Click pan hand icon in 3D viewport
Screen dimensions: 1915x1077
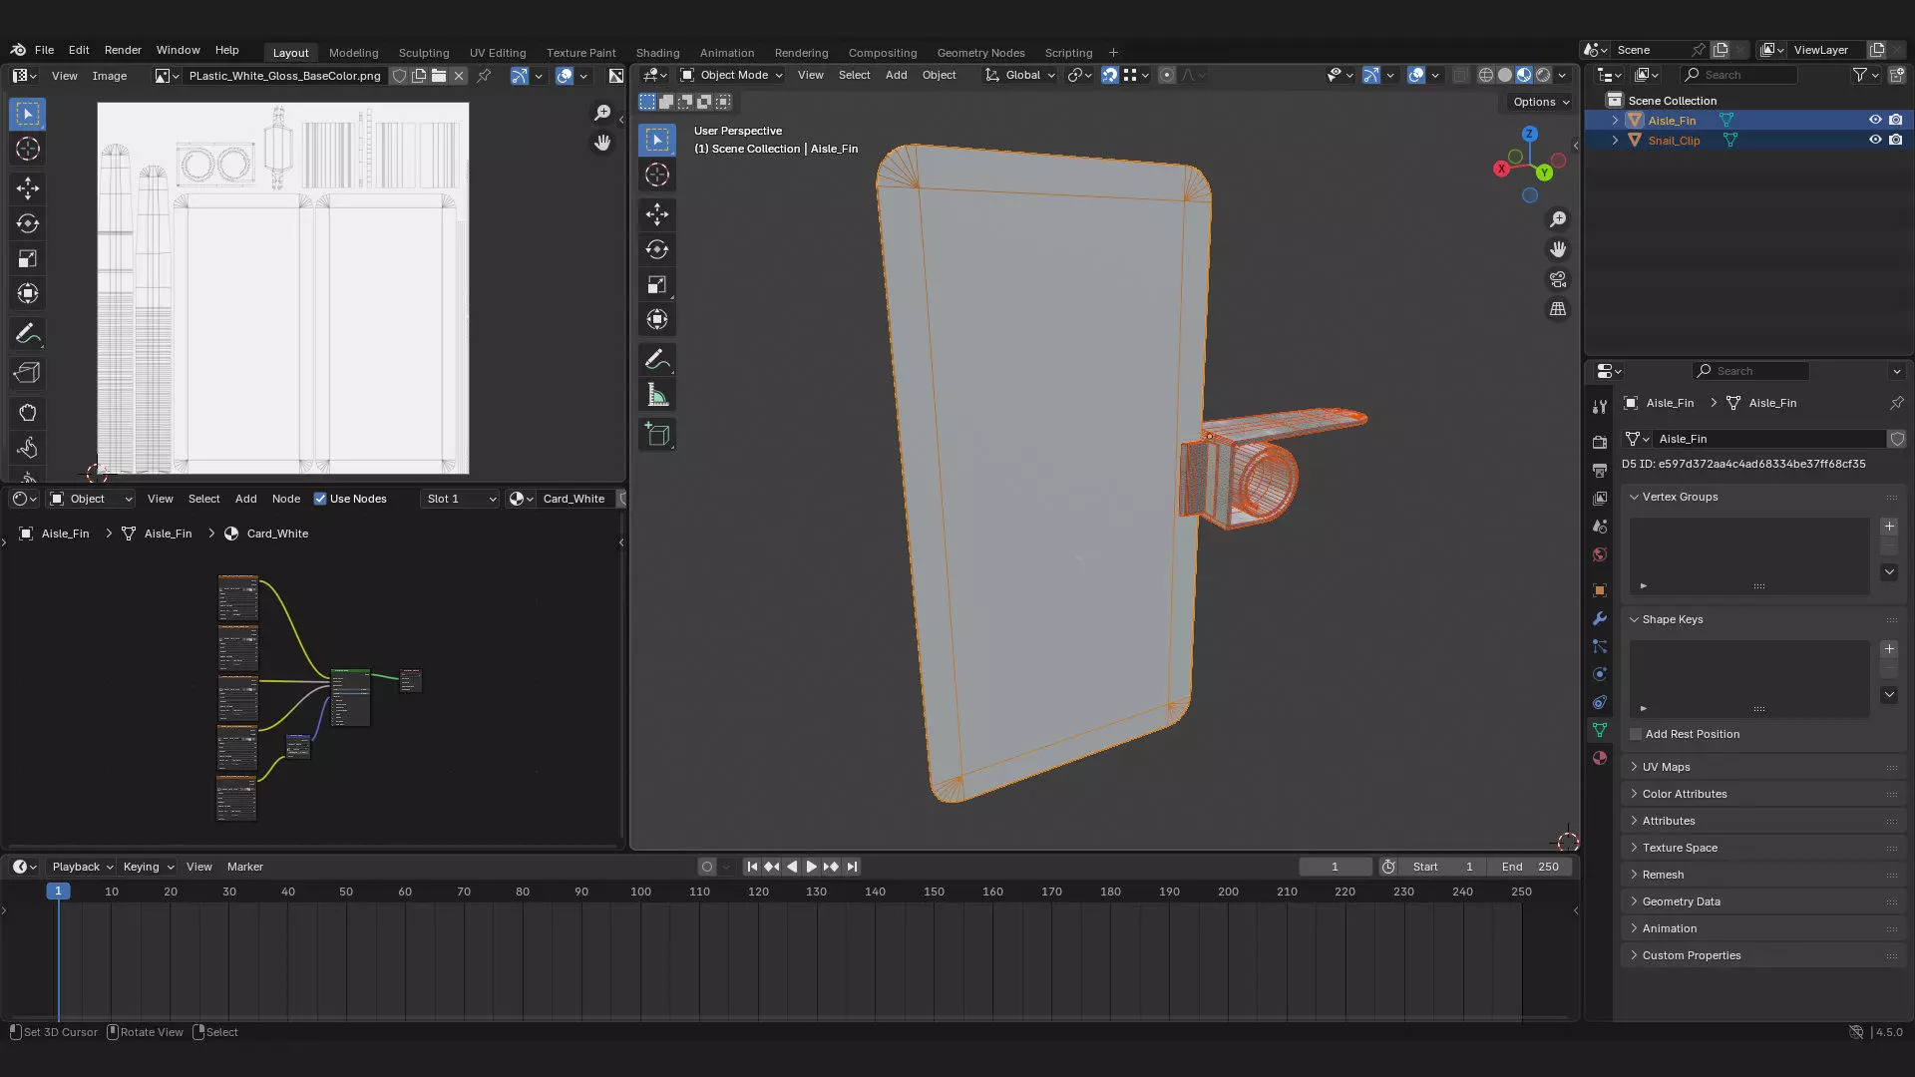[x=1558, y=249]
